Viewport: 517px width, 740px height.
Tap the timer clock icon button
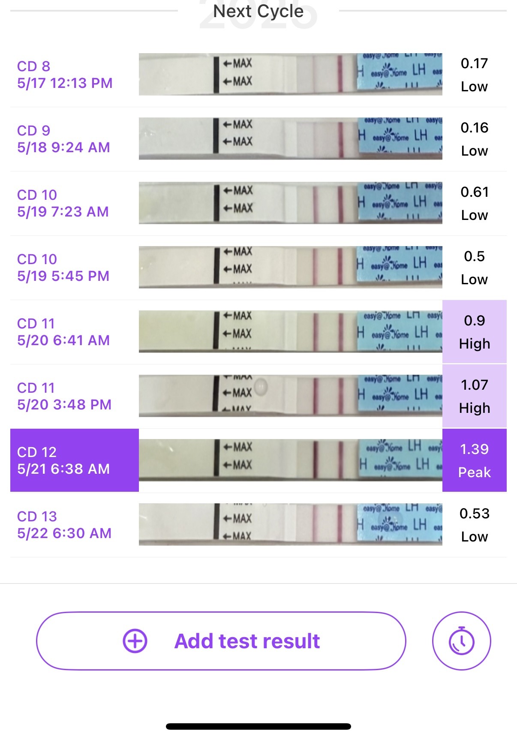pyautogui.click(x=461, y=641)
